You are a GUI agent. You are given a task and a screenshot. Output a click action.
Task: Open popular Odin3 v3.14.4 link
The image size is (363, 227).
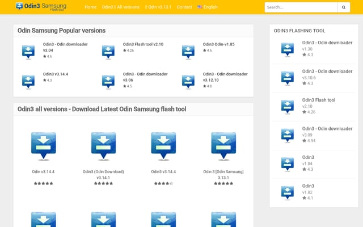click(x=56, y=74)
